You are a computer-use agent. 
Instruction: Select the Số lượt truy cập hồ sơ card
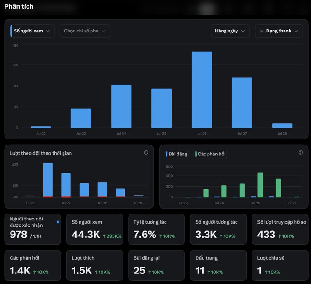(x=280, y=229)
